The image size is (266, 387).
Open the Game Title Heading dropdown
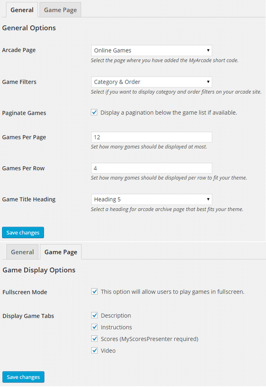click(151, 200)
